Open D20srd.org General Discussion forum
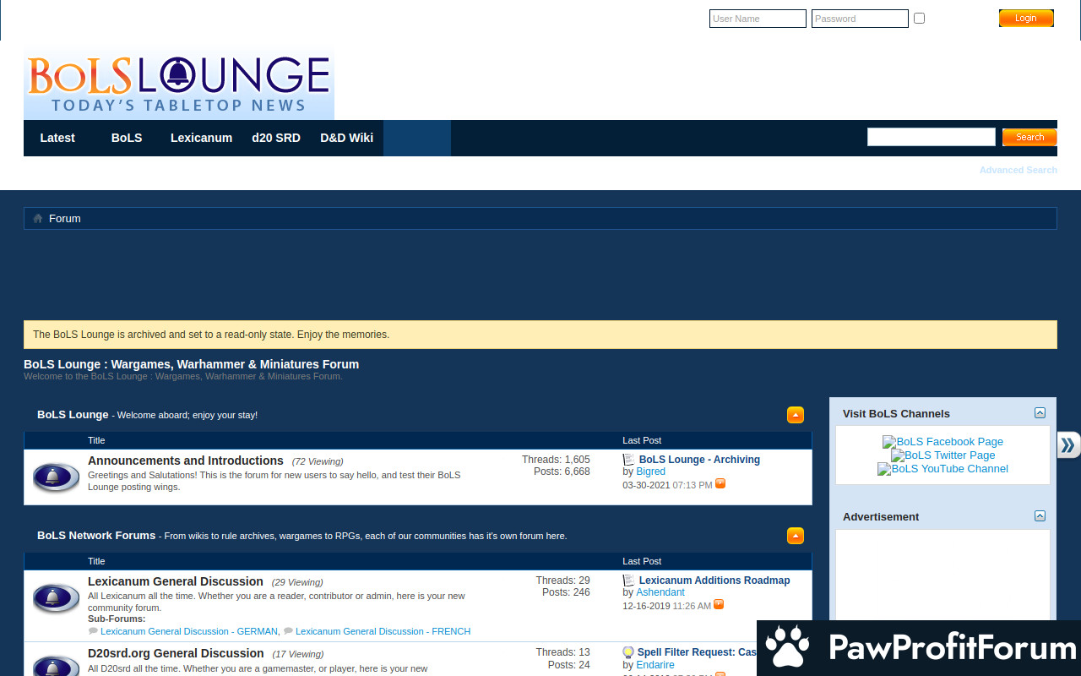This screenshot has height=676, width=1081. coord(176,653)
